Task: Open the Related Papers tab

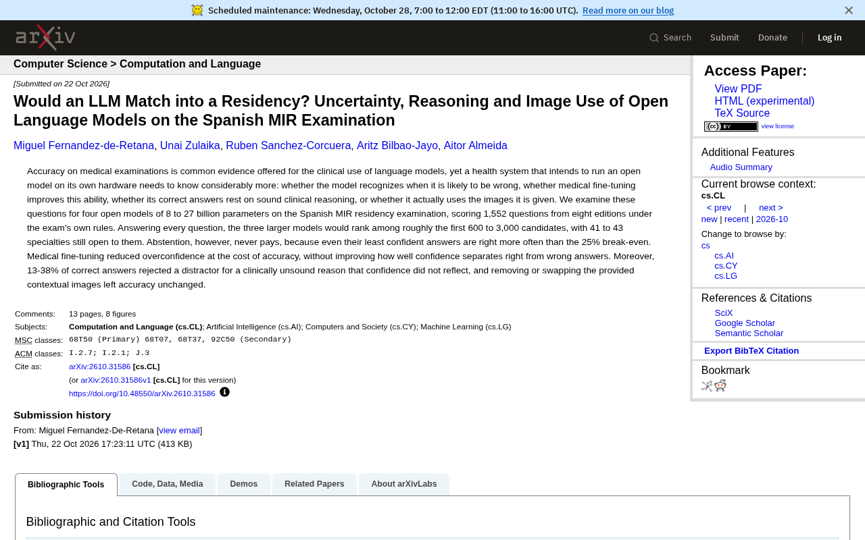Action: [314, 484]
